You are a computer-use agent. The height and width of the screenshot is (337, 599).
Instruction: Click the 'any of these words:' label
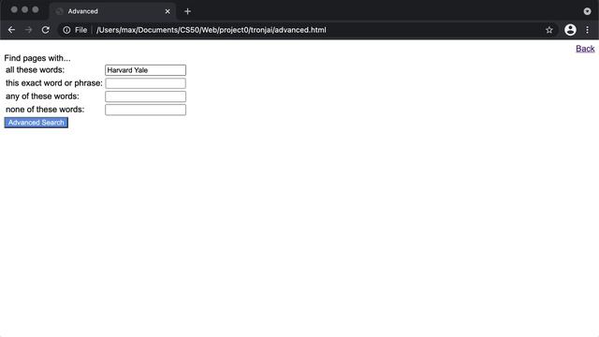point(42,96)
